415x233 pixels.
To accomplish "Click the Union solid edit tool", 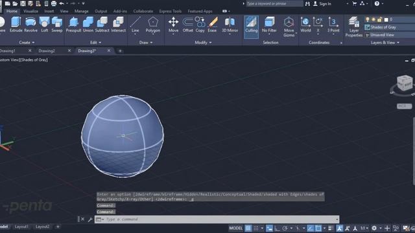I will click(x=88, y=25).
